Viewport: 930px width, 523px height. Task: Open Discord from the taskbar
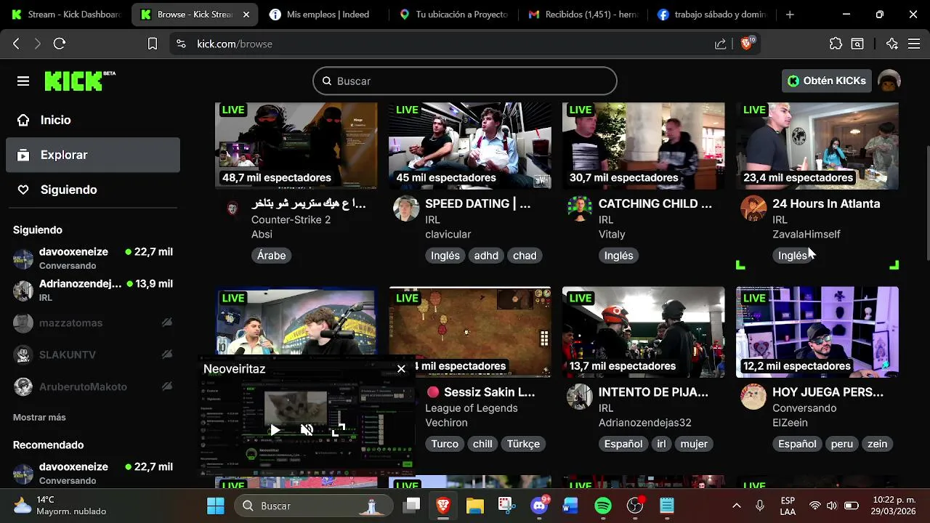pos(539,506)
